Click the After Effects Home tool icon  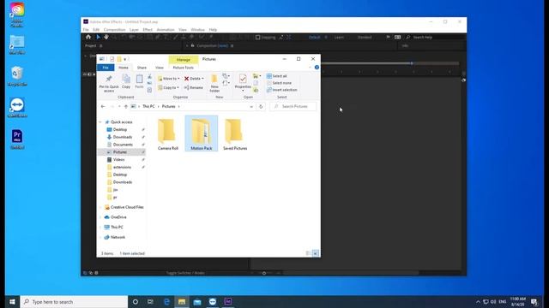88,37
